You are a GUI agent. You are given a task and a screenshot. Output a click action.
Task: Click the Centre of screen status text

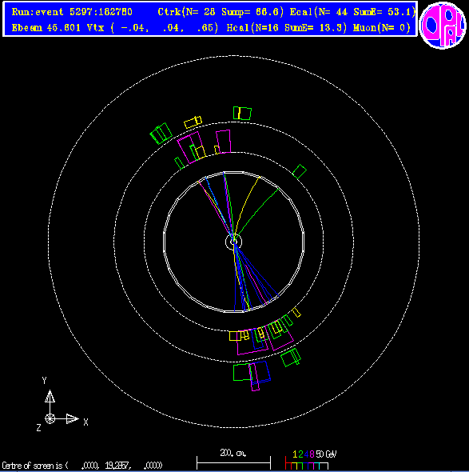(x=81, y=466)
